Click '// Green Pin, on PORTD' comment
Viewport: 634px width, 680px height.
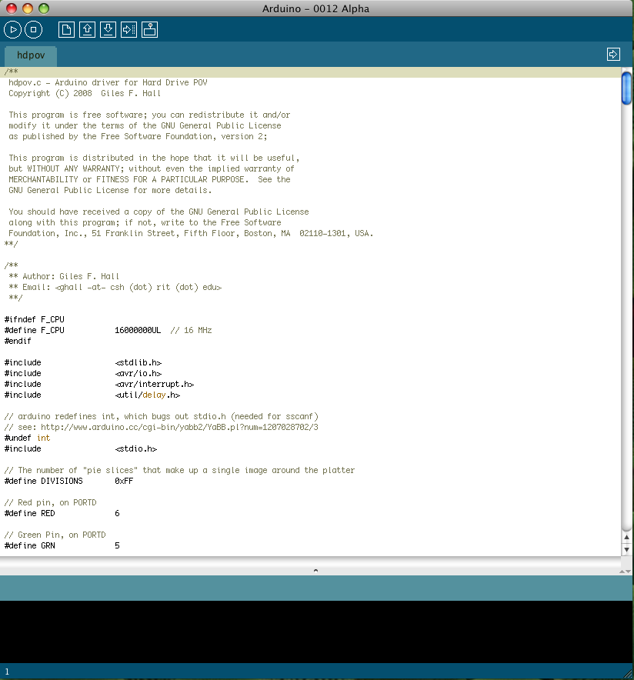[x=55, y=535]
